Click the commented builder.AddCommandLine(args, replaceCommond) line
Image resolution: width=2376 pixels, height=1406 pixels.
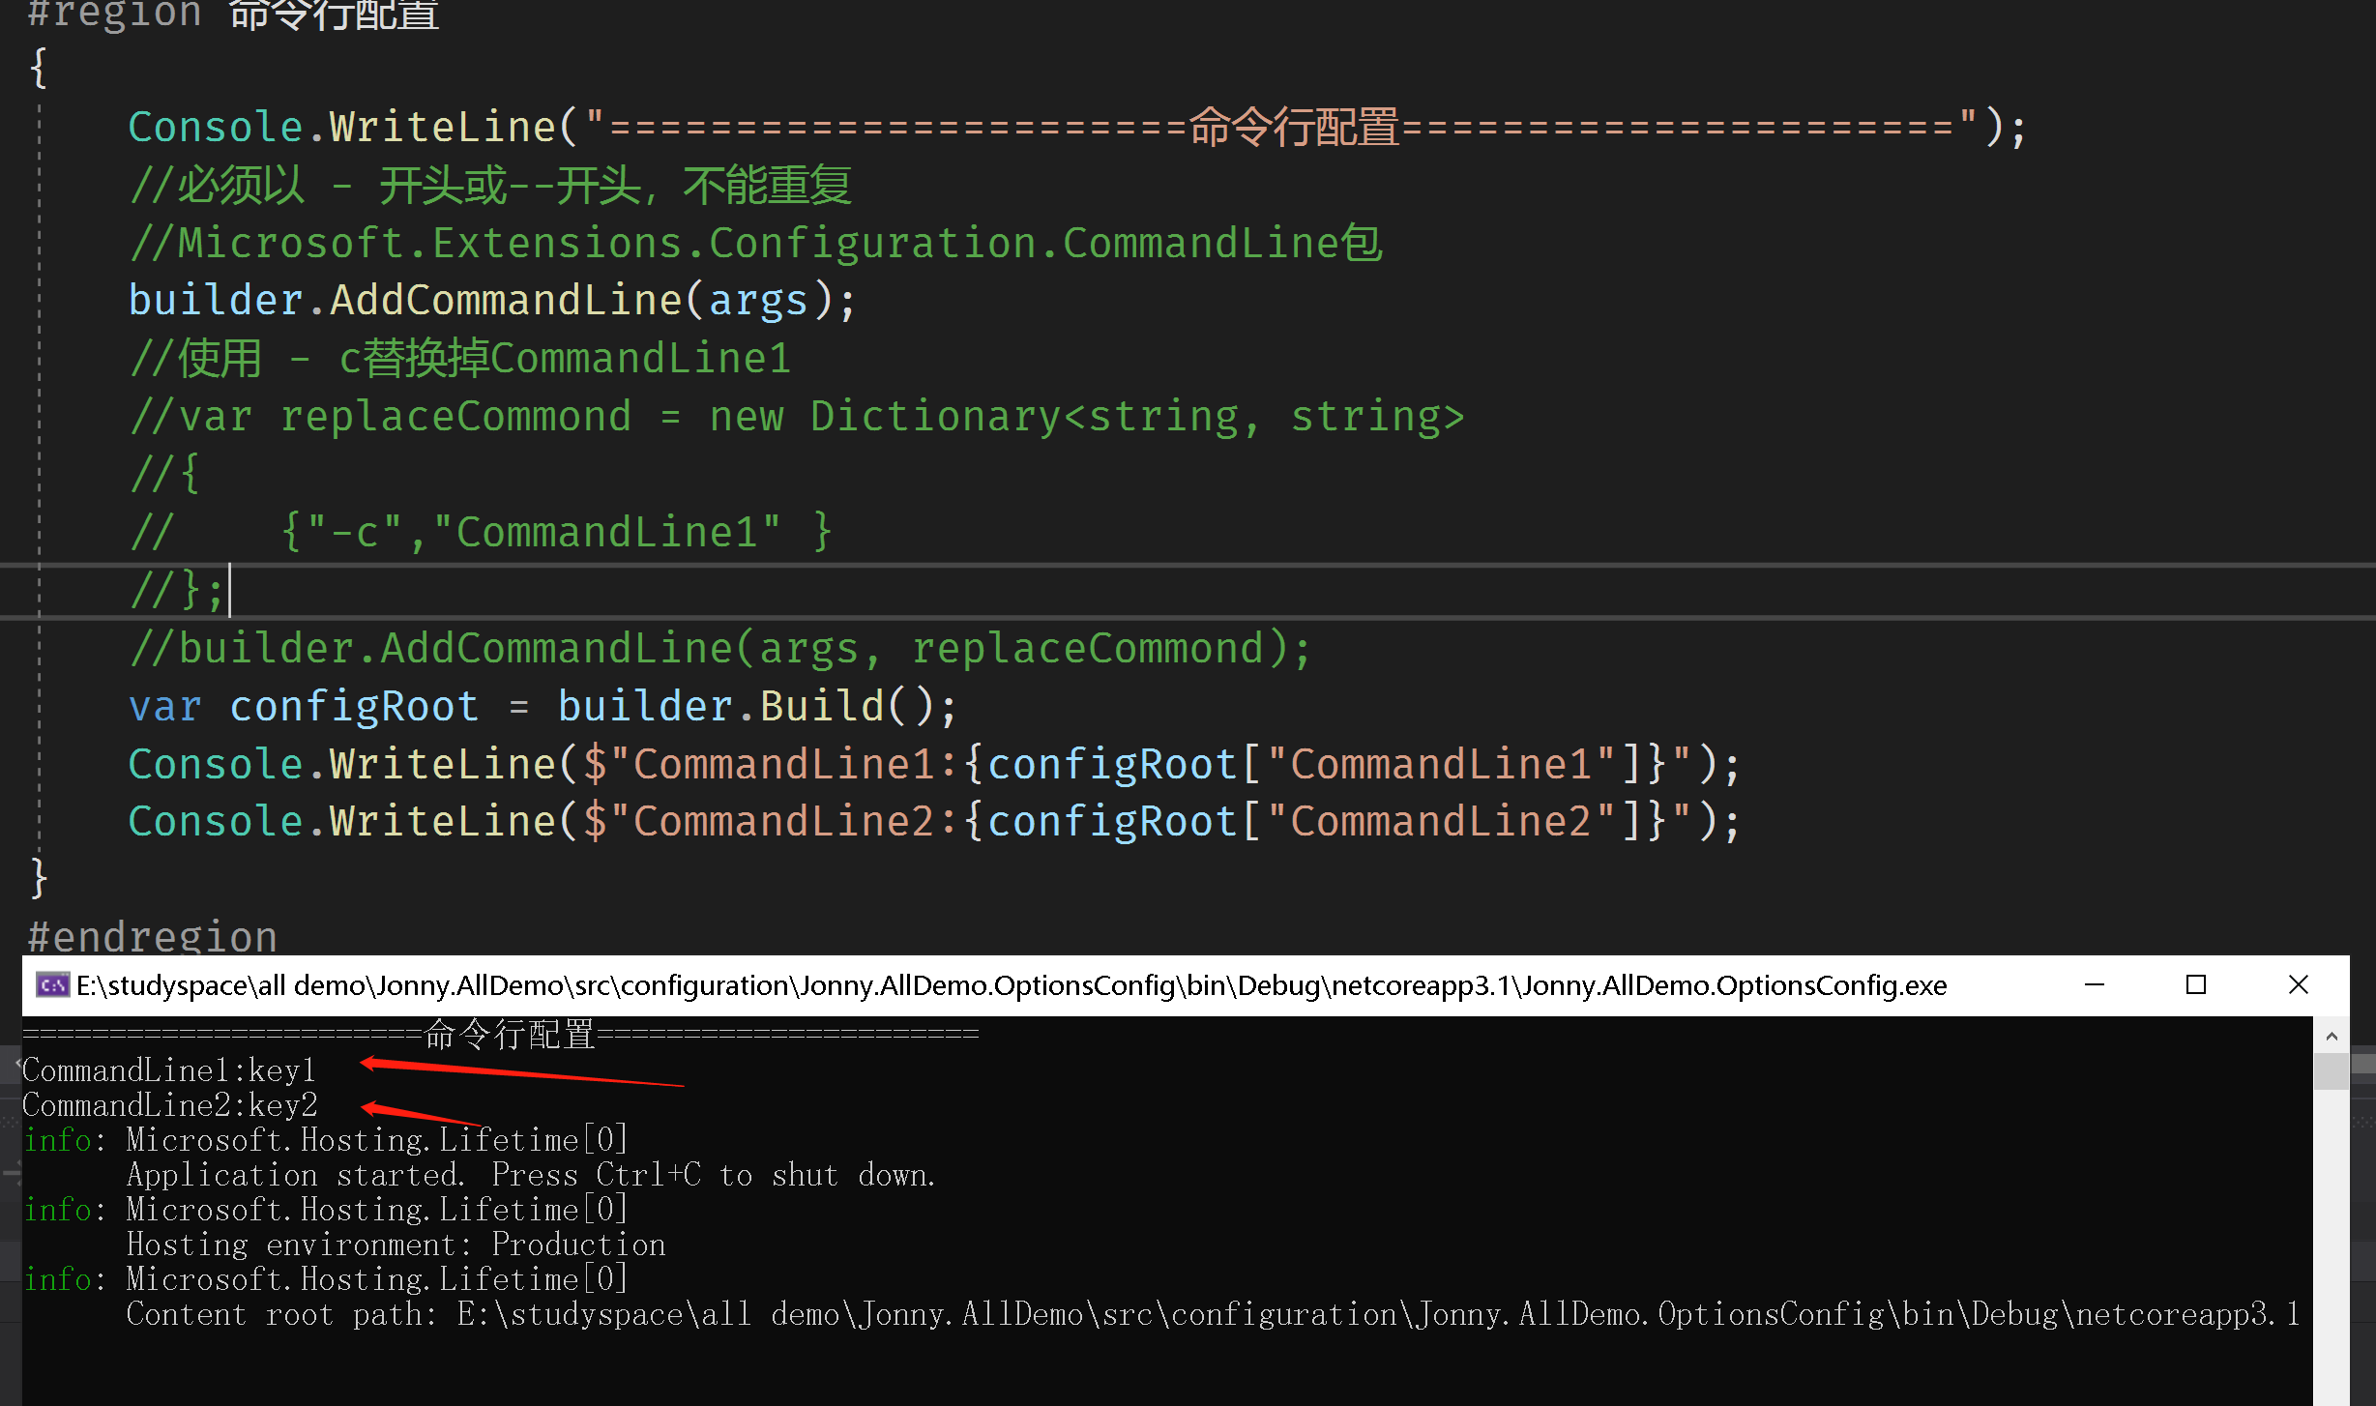[720, 649]
